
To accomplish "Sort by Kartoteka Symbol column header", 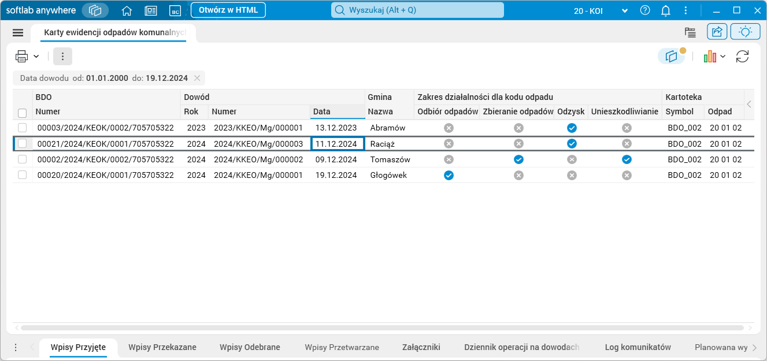I will (x=684, y=111).
